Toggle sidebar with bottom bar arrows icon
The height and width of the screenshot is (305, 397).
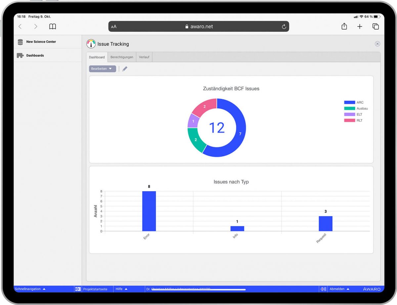point(78,289)
